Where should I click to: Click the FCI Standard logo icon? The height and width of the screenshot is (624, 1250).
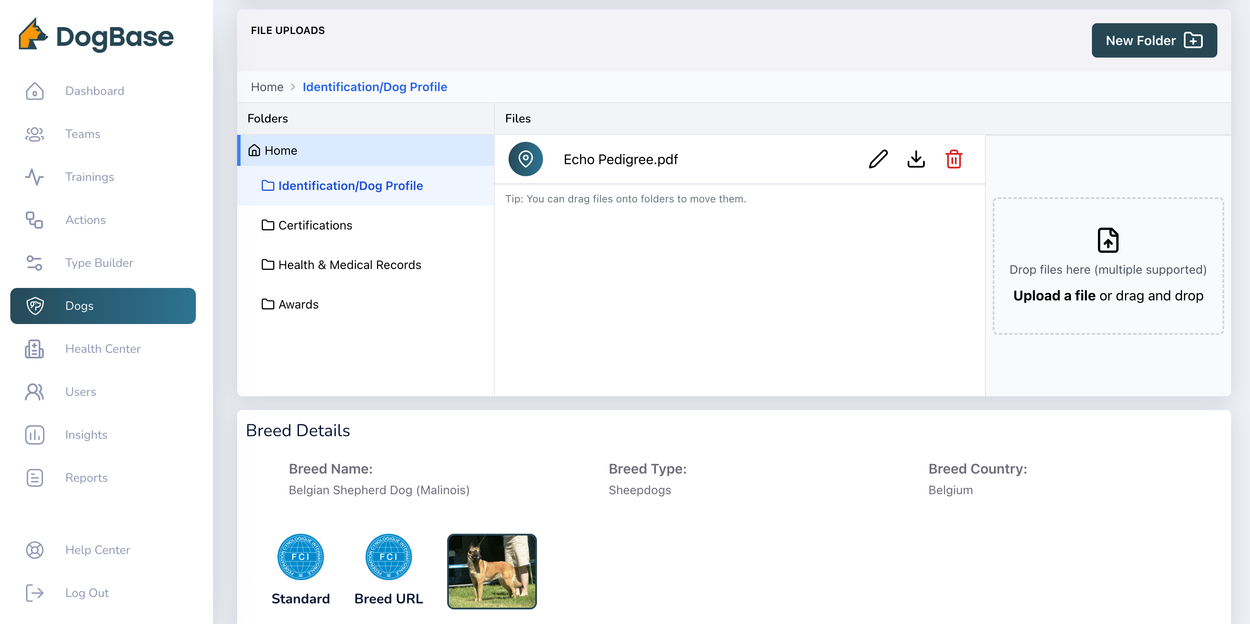click(x=300, y=557)
